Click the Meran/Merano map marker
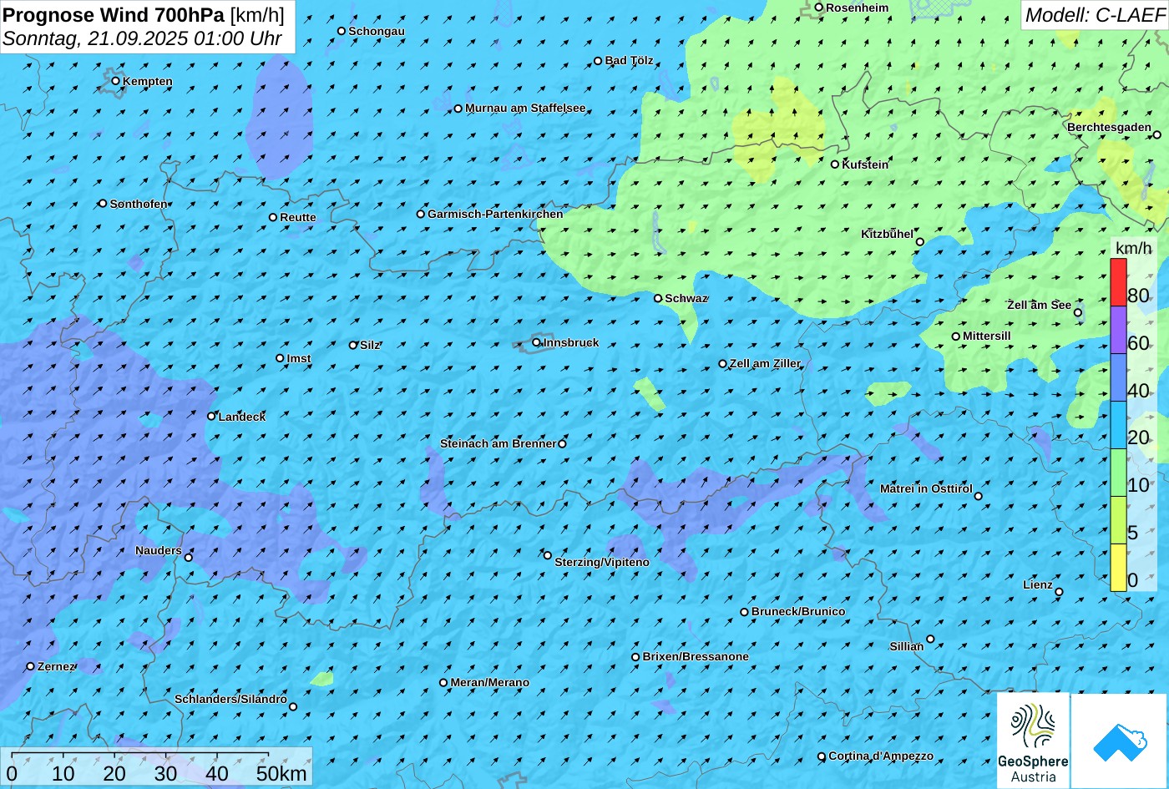The image size is (1169, 789). (x=443, y=683)
